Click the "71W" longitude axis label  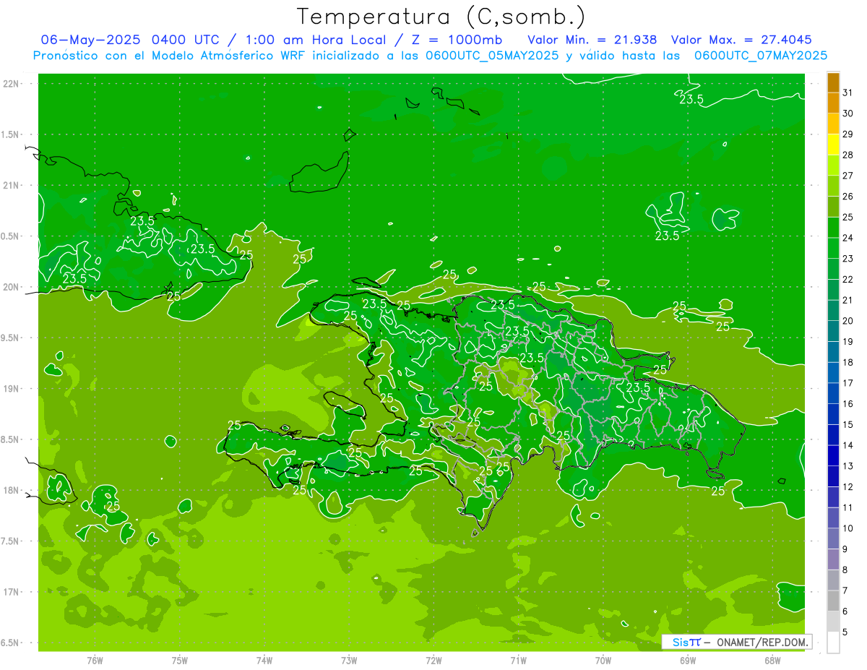point(518,660)
